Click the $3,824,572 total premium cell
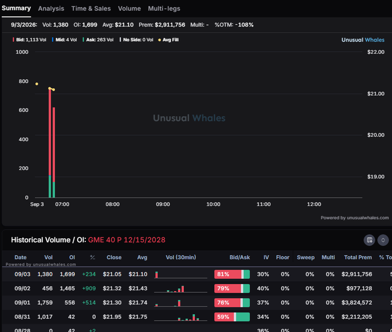The image size is (392, 332). point(357,303)
